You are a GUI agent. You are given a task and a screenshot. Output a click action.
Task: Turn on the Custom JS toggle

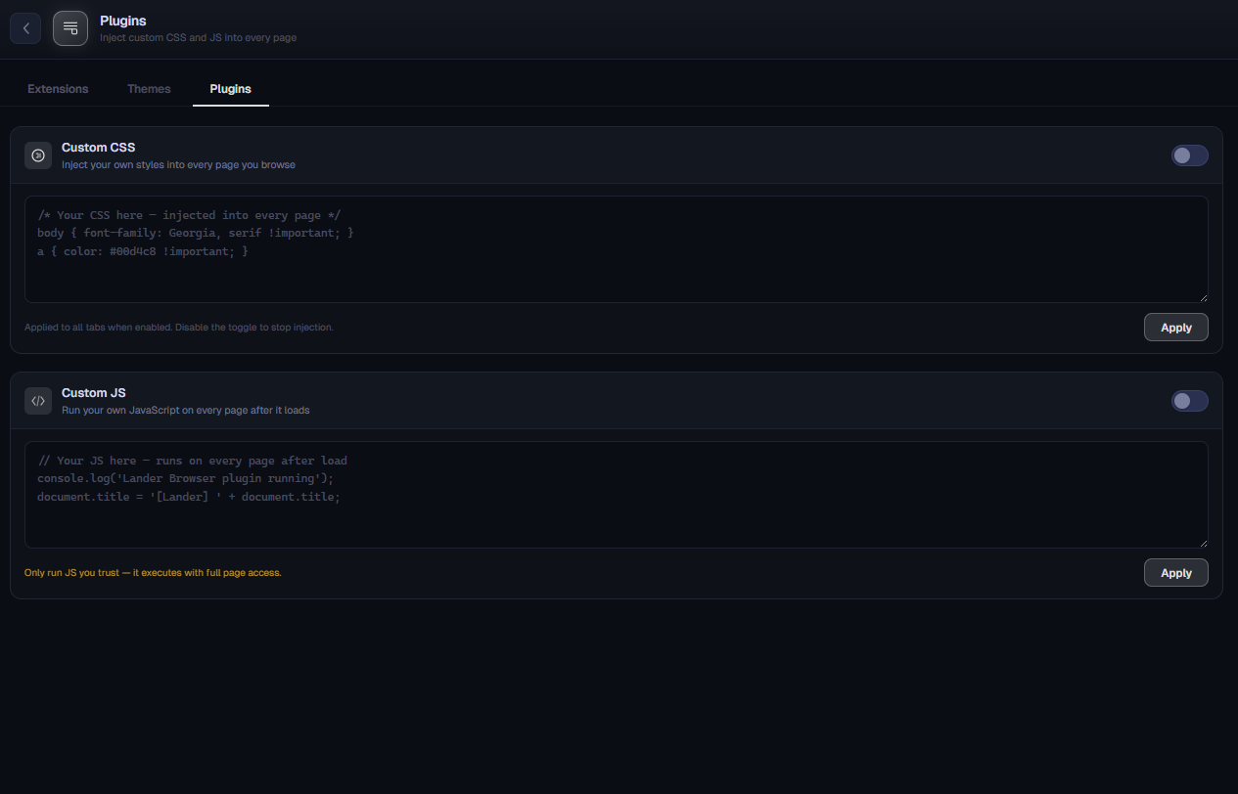(x=1189, y=401)
